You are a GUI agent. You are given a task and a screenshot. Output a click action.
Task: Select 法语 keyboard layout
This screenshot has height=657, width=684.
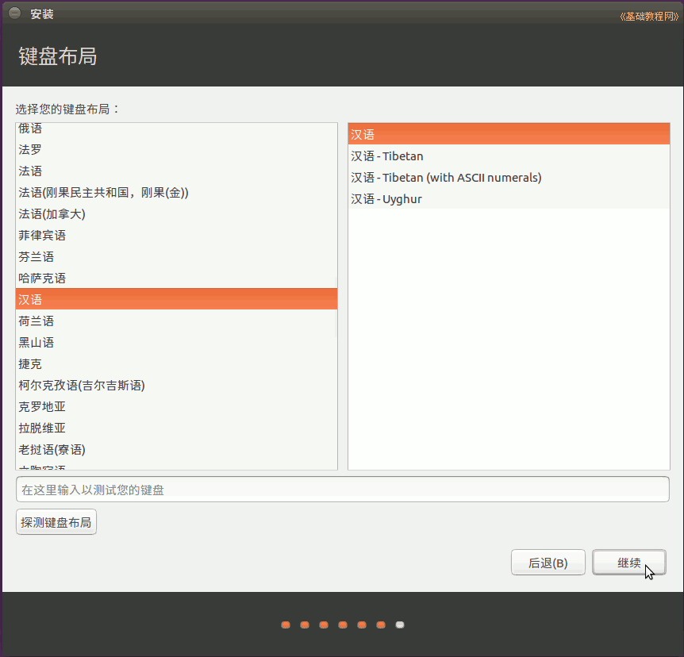[30, 171]
